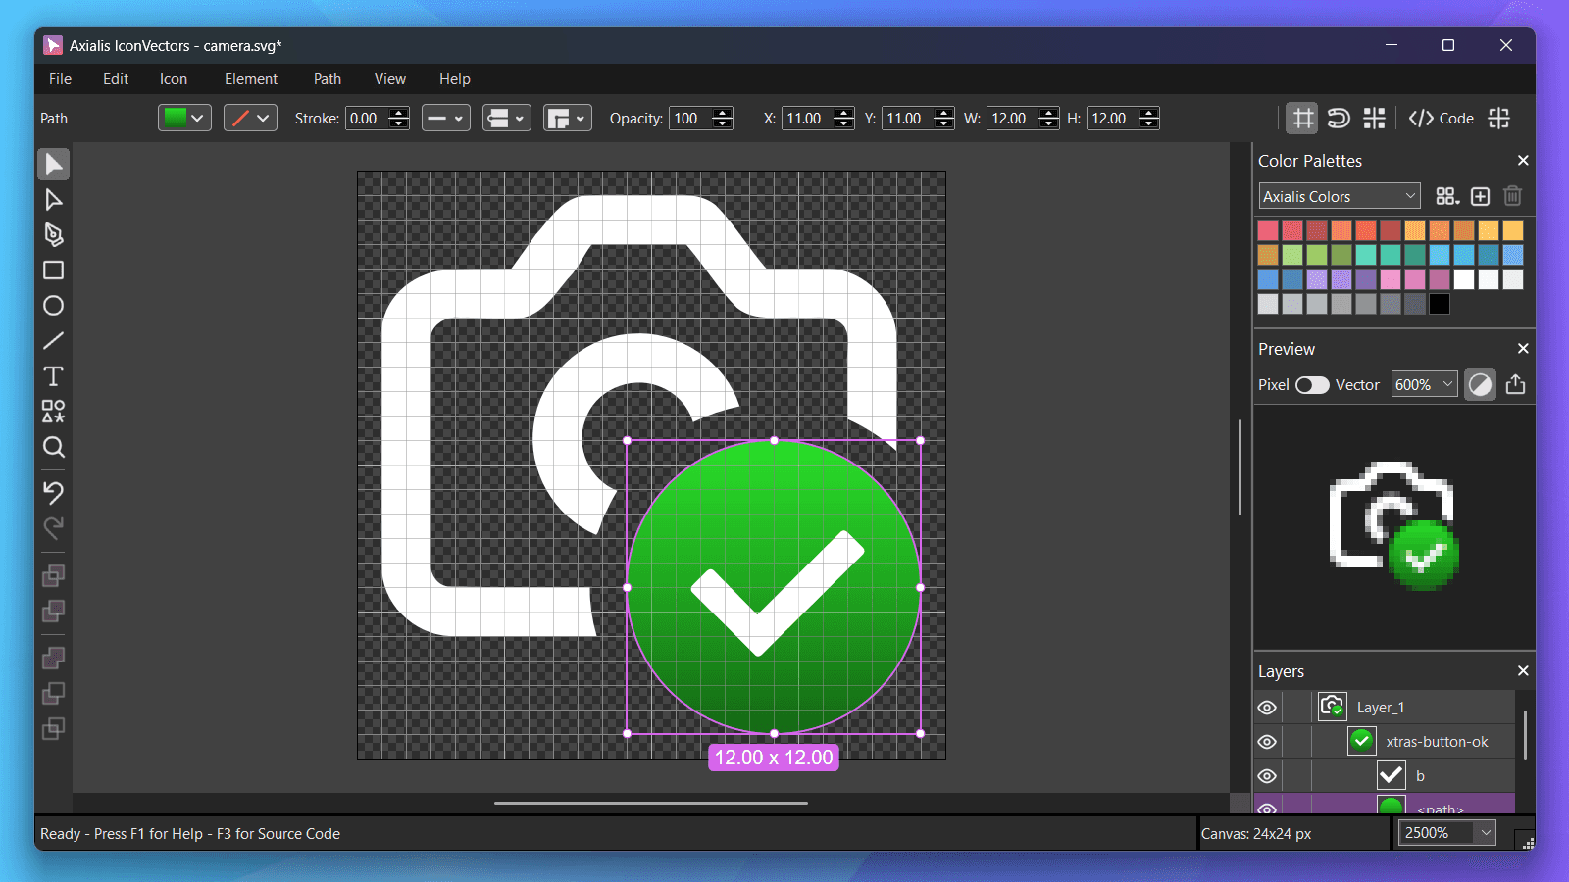The width and height of the screenshot is (1569, 882).
Task: Select the arrow Selection tool
Action: click(x=54, y=164)
